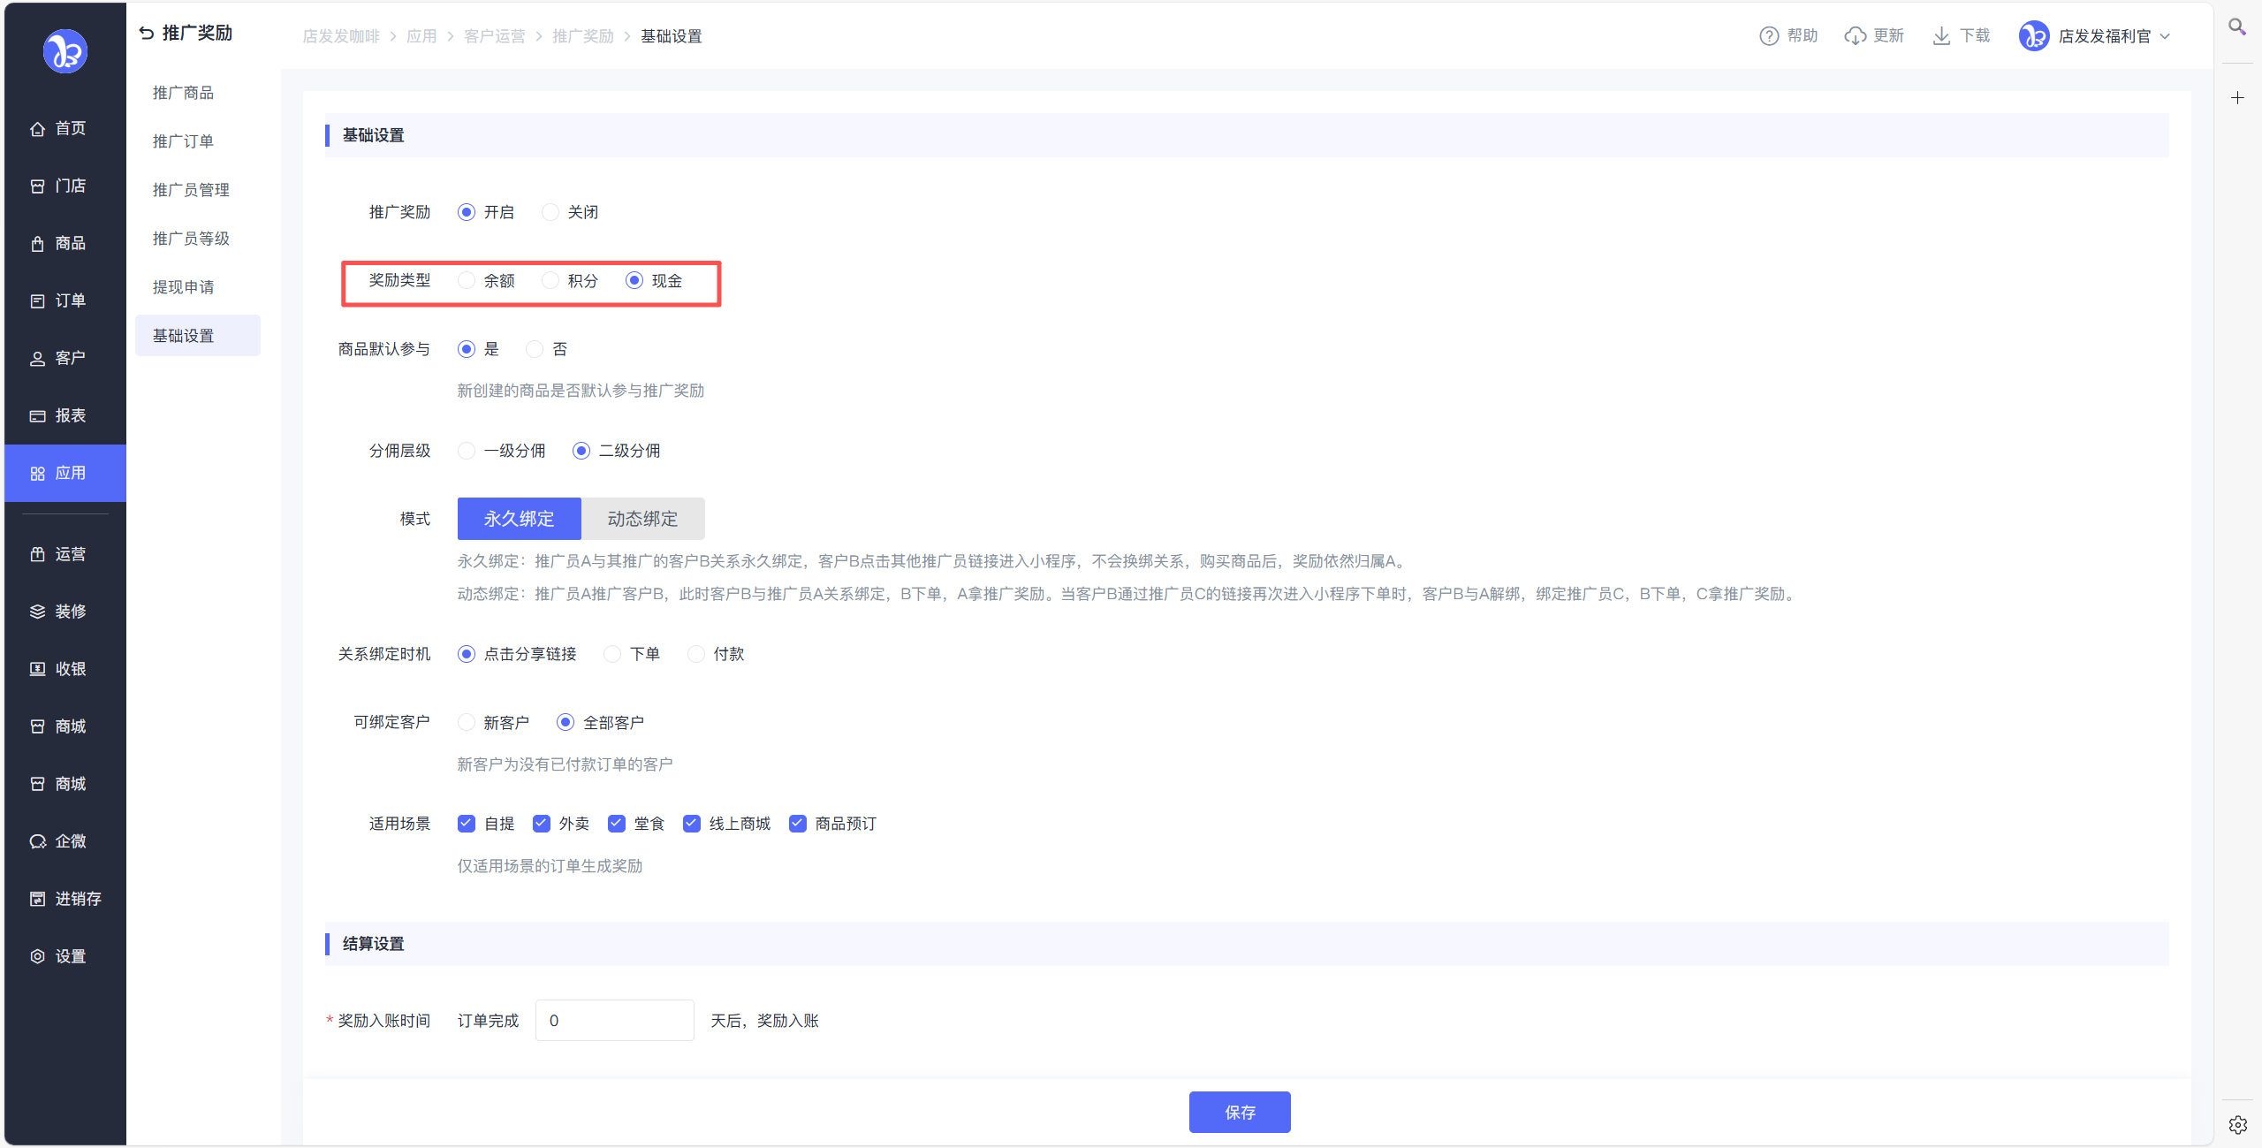
Task: Click the reward arrival days input field
Action: tap(614, 1021)
